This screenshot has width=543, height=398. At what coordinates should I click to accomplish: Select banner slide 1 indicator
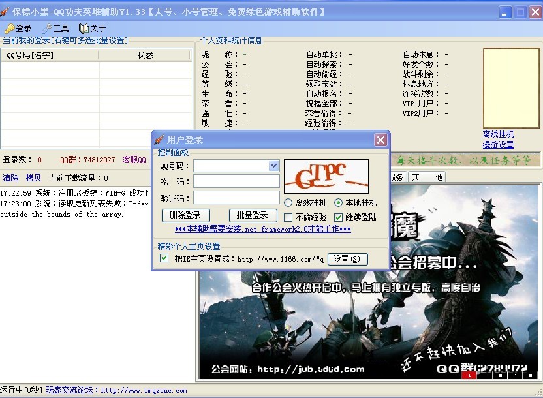click(x=469, y=376)
